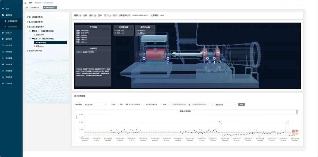The image size is (318, 157).
Task: Open 设备健康总览 in the sidebar submenu
Action: [x=12, y=21]
